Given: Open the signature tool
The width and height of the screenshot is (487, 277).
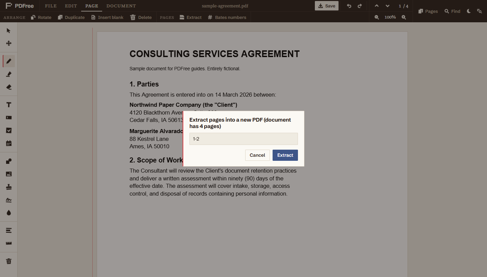Looking at the screenshot, I should pyautogui.click(x=9, y=200).
